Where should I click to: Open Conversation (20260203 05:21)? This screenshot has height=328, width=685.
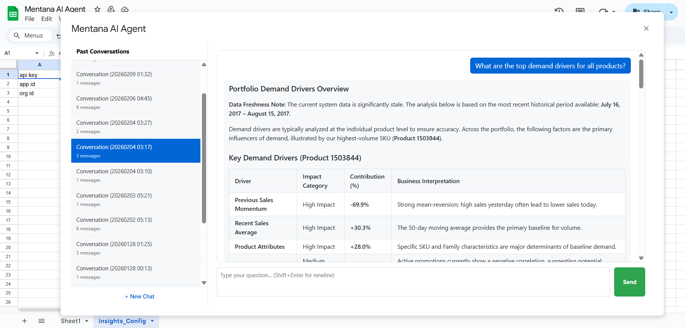tap(136, 199)
